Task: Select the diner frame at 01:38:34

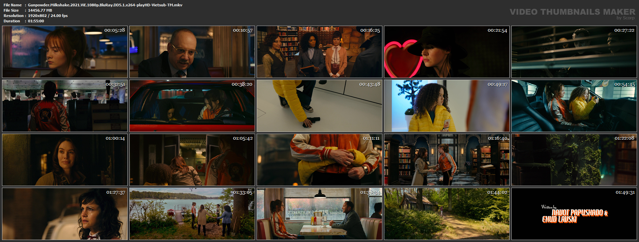Action: coord(319,214)
